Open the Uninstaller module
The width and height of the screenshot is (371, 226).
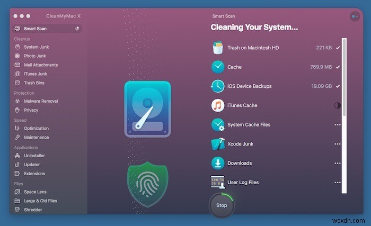(34, 155)
